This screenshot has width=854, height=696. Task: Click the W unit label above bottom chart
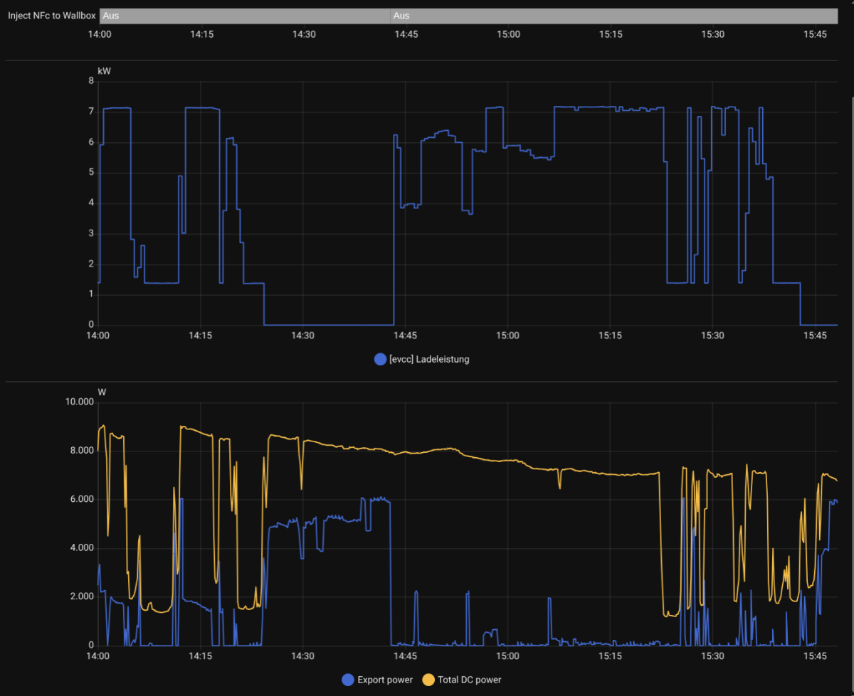(x=102, y=392)
